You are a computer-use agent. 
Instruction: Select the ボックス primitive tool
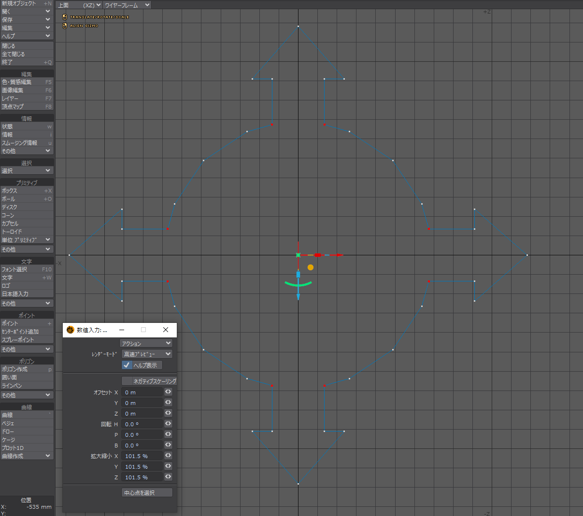(27, 191)
